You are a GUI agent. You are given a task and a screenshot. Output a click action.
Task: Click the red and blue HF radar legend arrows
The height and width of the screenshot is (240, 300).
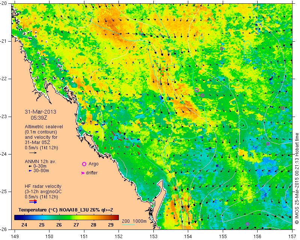(x=33, y=201)
